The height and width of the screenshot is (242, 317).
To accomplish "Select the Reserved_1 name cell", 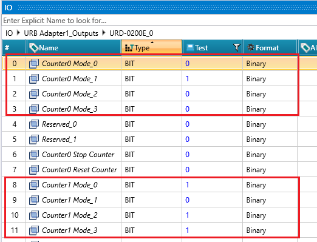I will (73, 139).
